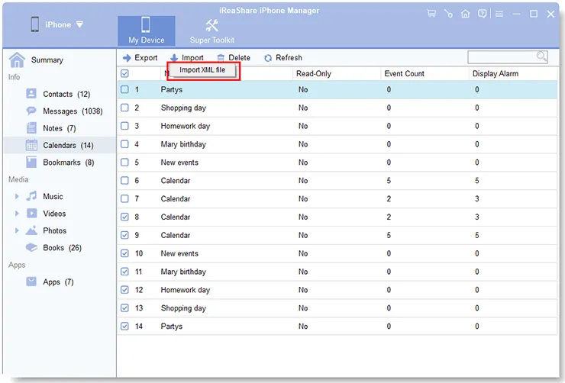Check row 2 Shopping day checkbox
565x383 pixels.
tap(124, 108)
